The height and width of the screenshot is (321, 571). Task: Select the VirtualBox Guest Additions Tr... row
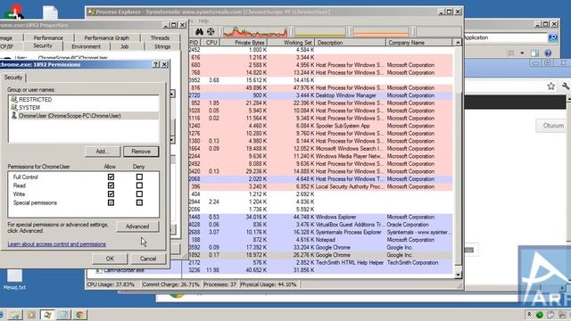320,225
